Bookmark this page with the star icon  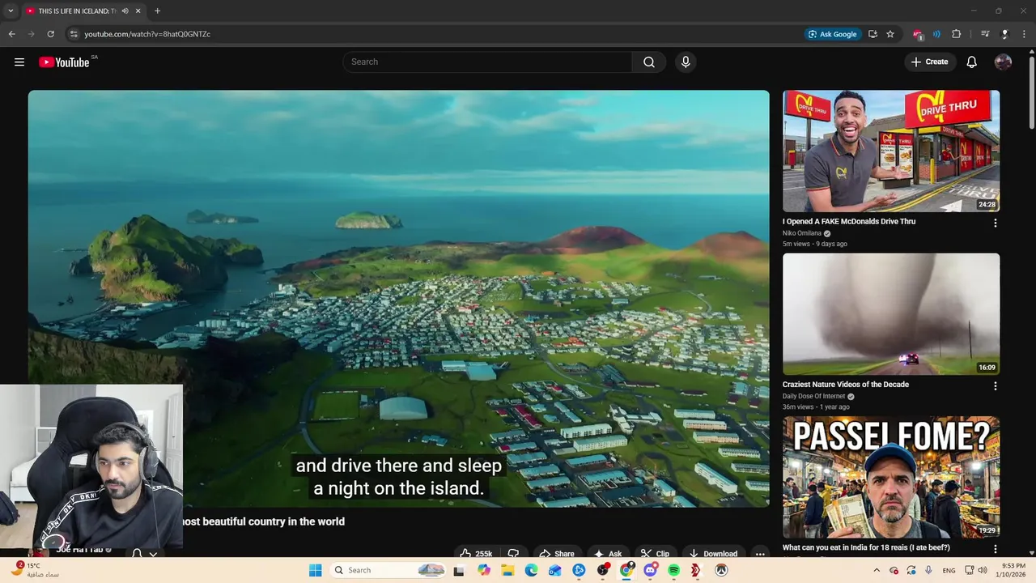click(890, 34)
